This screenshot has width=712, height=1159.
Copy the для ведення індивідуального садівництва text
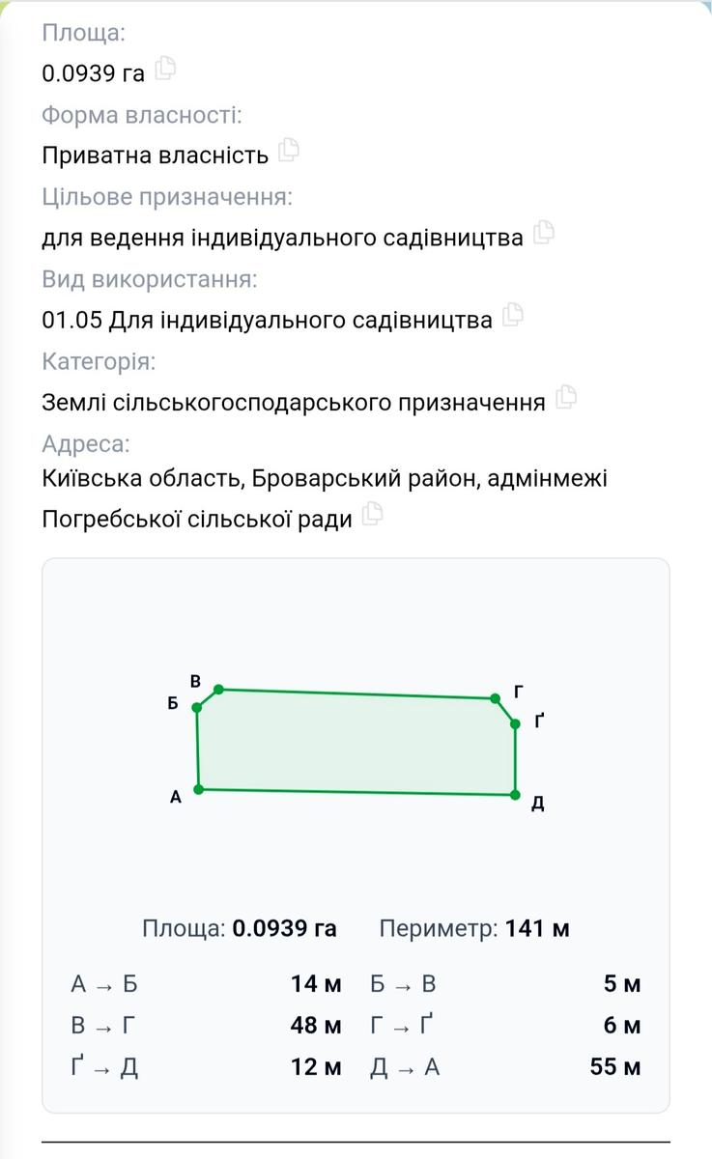[544, 234]
